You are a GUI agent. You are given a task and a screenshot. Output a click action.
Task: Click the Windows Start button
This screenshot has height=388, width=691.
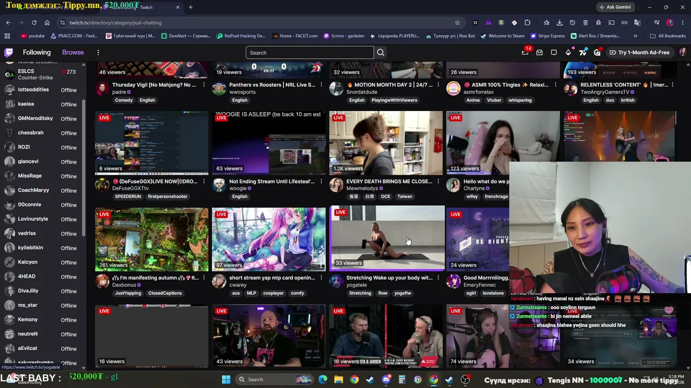coord(226,379)
